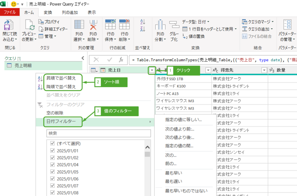Viewport: 297px width, 196px height.
Task: Click the 検索 search box in filter
Action: coord(99,133)
